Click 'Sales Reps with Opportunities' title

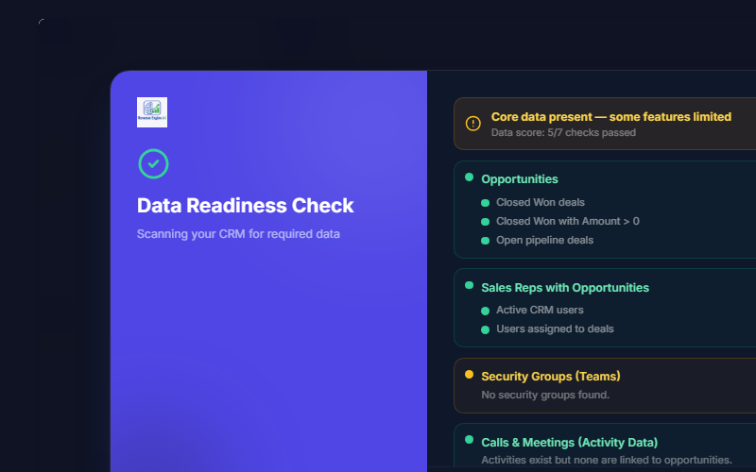(x=565, y=288)
